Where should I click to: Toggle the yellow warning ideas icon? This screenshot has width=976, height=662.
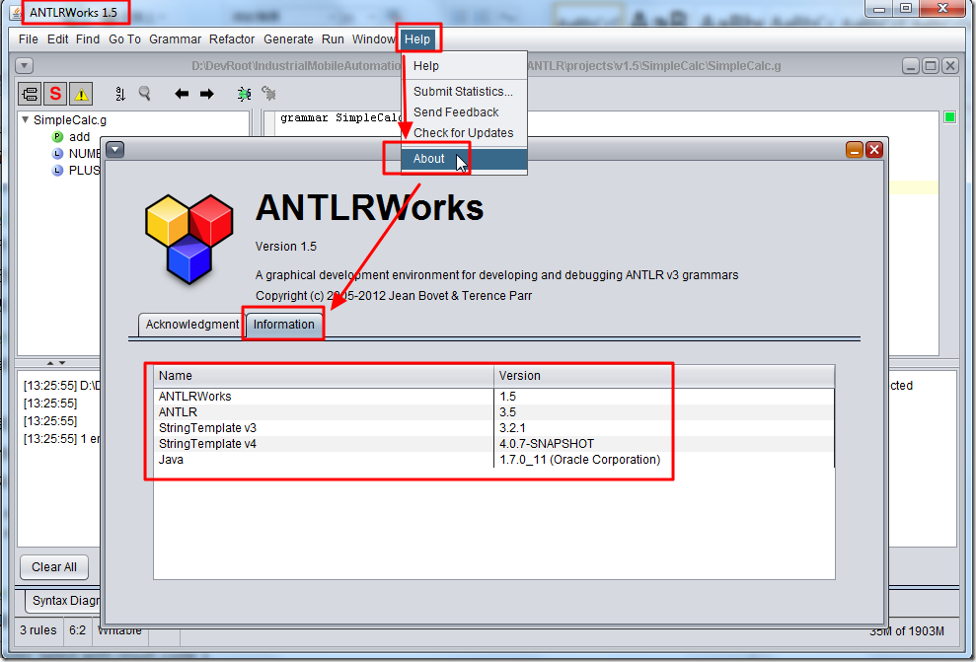pos(81,94)
